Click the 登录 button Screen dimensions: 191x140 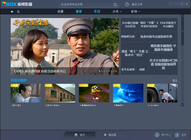click(x=184, y=135)
